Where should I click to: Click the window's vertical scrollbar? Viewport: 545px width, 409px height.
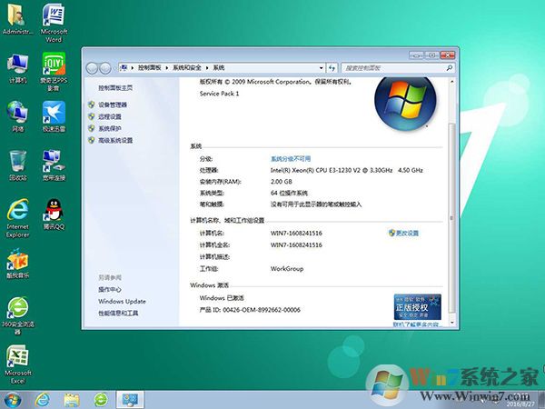pyautogui.click(x=449, y=200)
